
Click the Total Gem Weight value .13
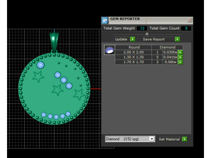(x=142, y=29)
